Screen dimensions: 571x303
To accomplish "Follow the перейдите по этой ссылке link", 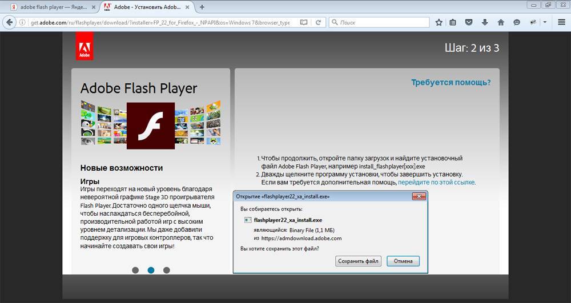I will coord(437,182).
